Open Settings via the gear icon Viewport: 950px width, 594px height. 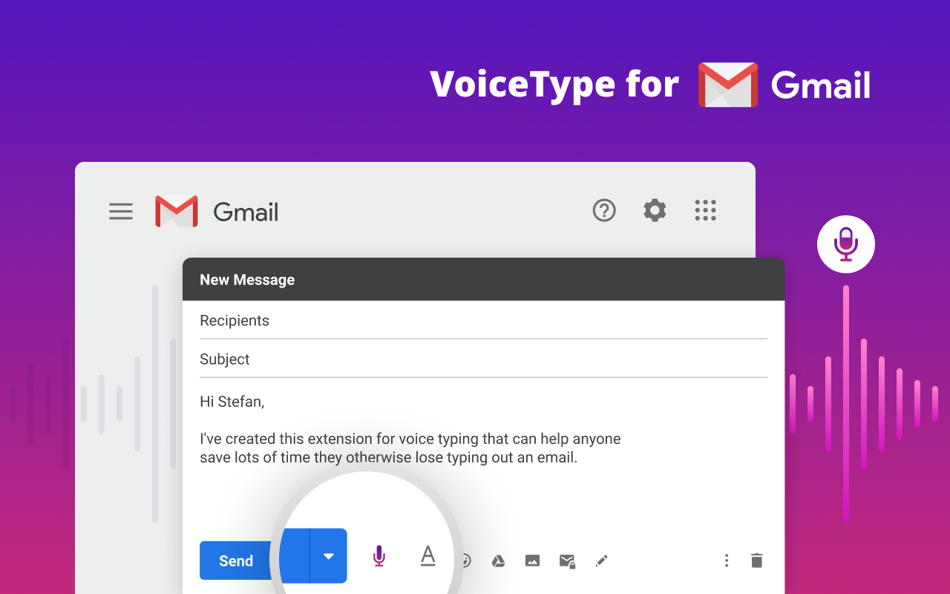pos(655,210)
